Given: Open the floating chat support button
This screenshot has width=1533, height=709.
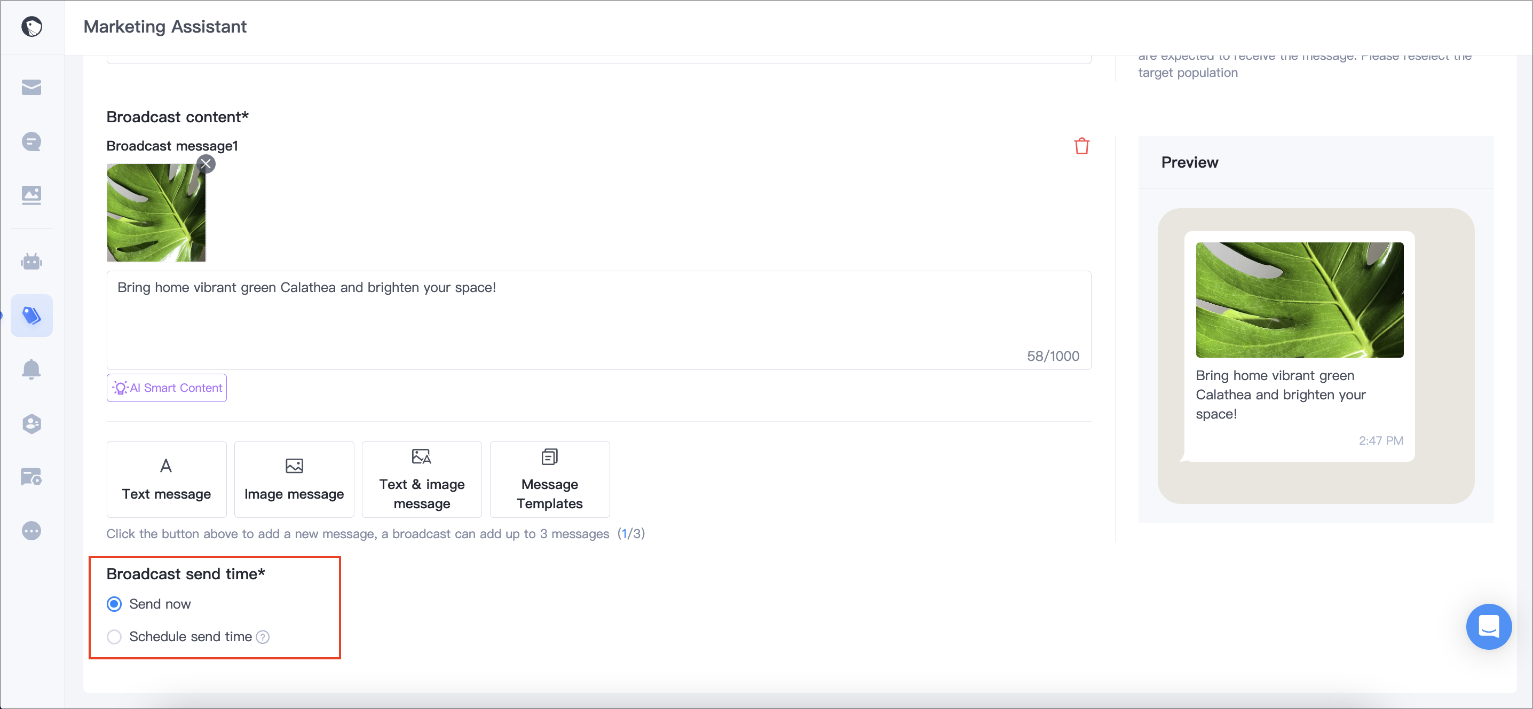Looking at the screenshot, I should [1488, 626].
